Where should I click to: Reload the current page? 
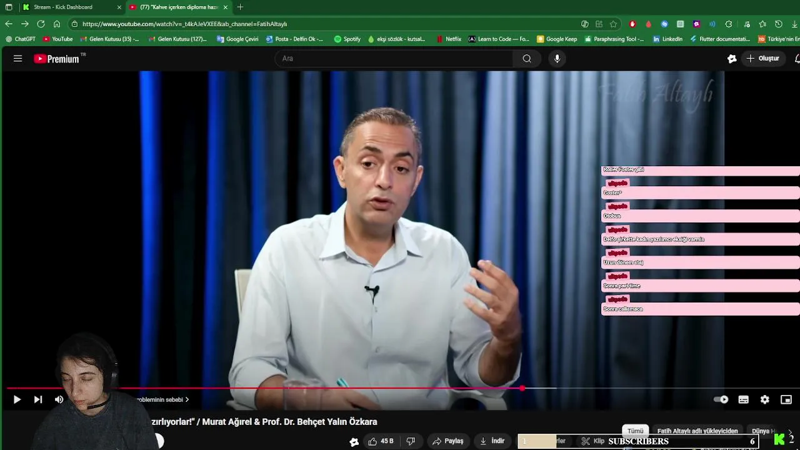[41, 24]
